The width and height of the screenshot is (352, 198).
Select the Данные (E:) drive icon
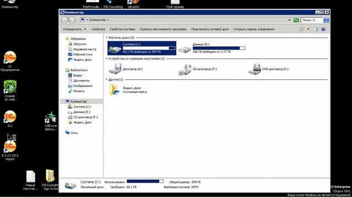click(x=185, y=49)
